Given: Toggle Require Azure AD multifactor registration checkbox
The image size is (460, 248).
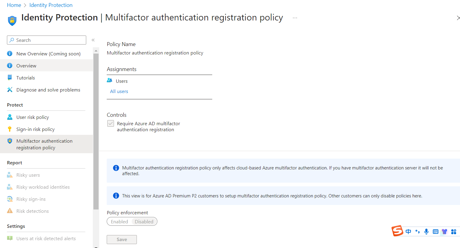Looking at the screenshot, I should pyautogui.click(x=111, y=123).
